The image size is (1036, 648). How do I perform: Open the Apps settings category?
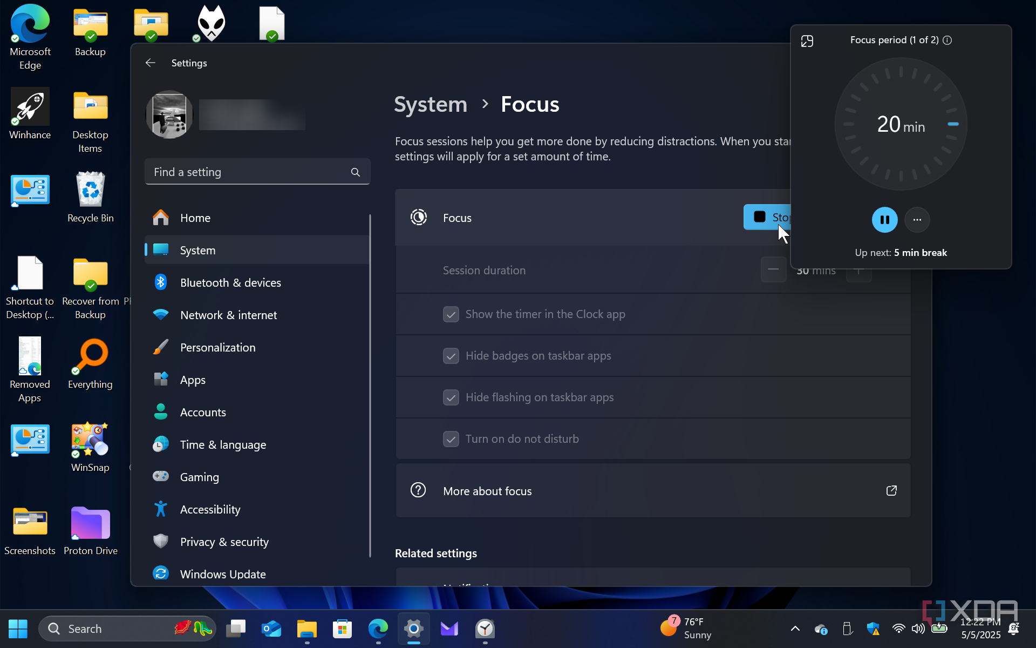pos(257,380)
